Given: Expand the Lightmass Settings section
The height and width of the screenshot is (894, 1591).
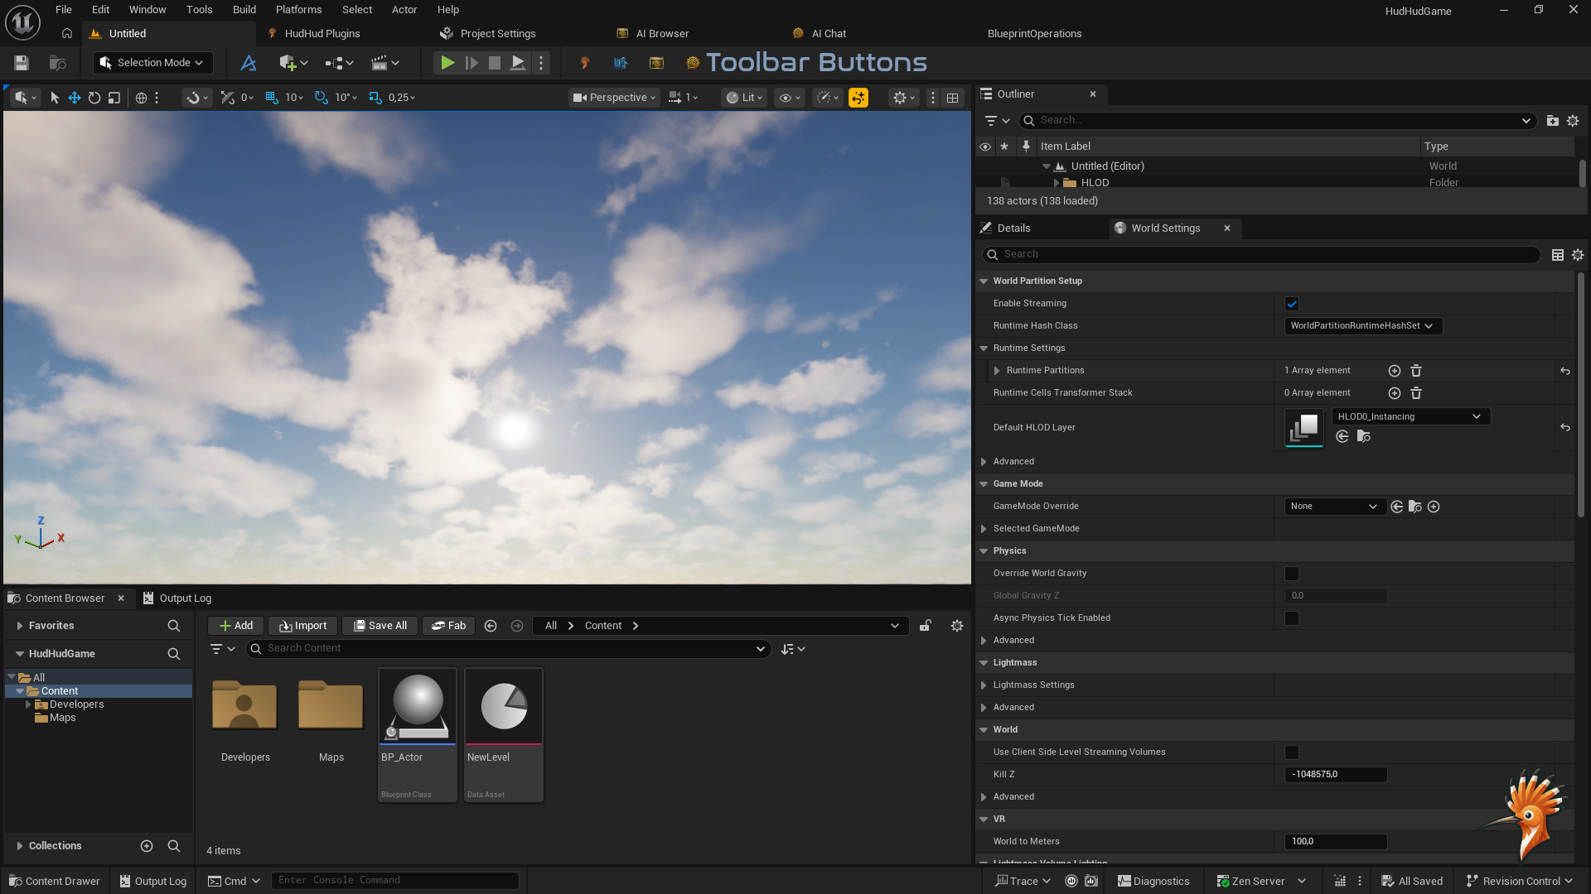Looking at the screenshot, I should (x=984, y=685).
